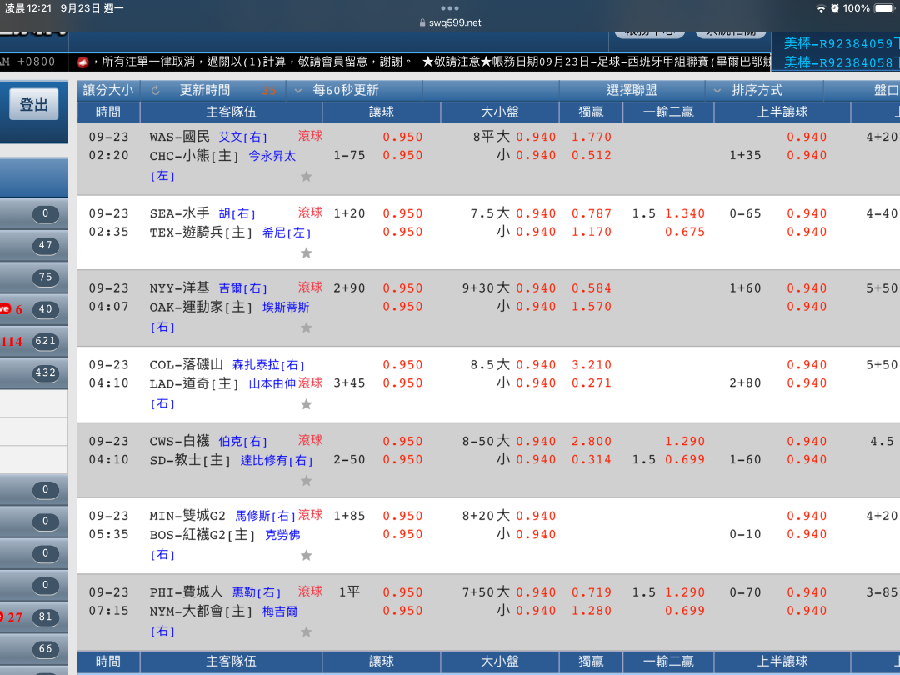Tap the battery indicator showing 100%
Screen dimensions: 900x675
click(884, 8)
